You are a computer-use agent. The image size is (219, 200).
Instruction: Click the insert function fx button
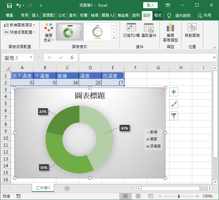click(x=72, y=58)
